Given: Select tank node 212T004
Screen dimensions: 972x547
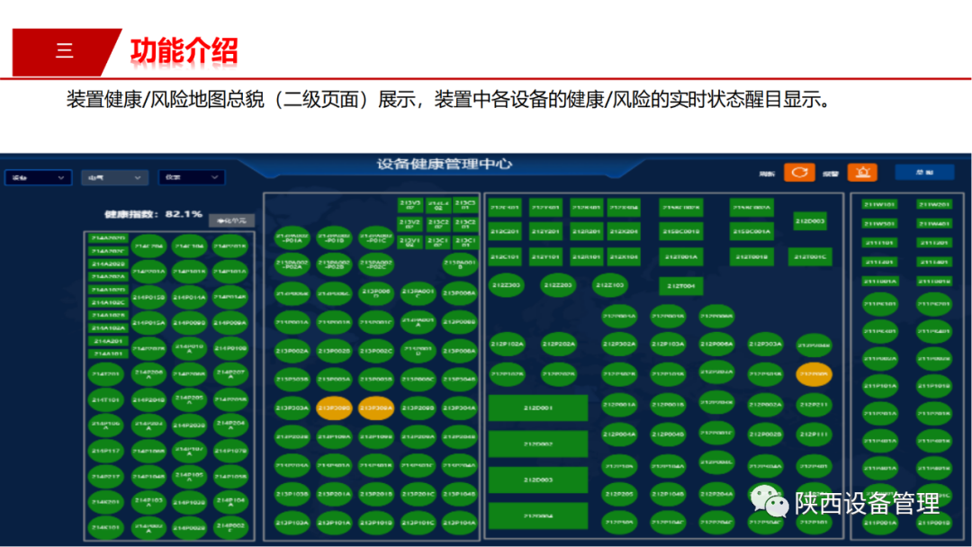Looking at the screenshot, I should click(x=680, y=285).
